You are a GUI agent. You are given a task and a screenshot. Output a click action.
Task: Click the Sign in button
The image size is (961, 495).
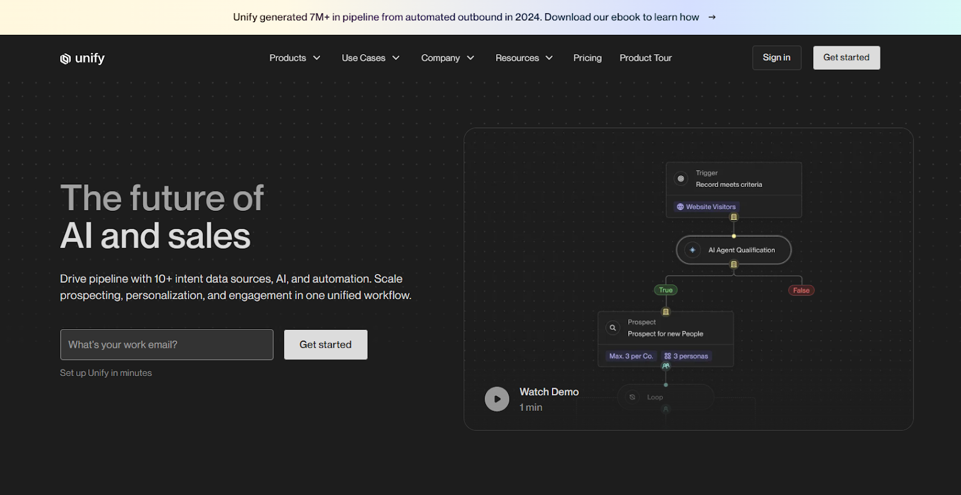click(x=777, y=58)
